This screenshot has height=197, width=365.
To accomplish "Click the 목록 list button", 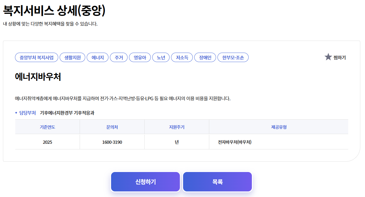I will (x=217, y=181).
